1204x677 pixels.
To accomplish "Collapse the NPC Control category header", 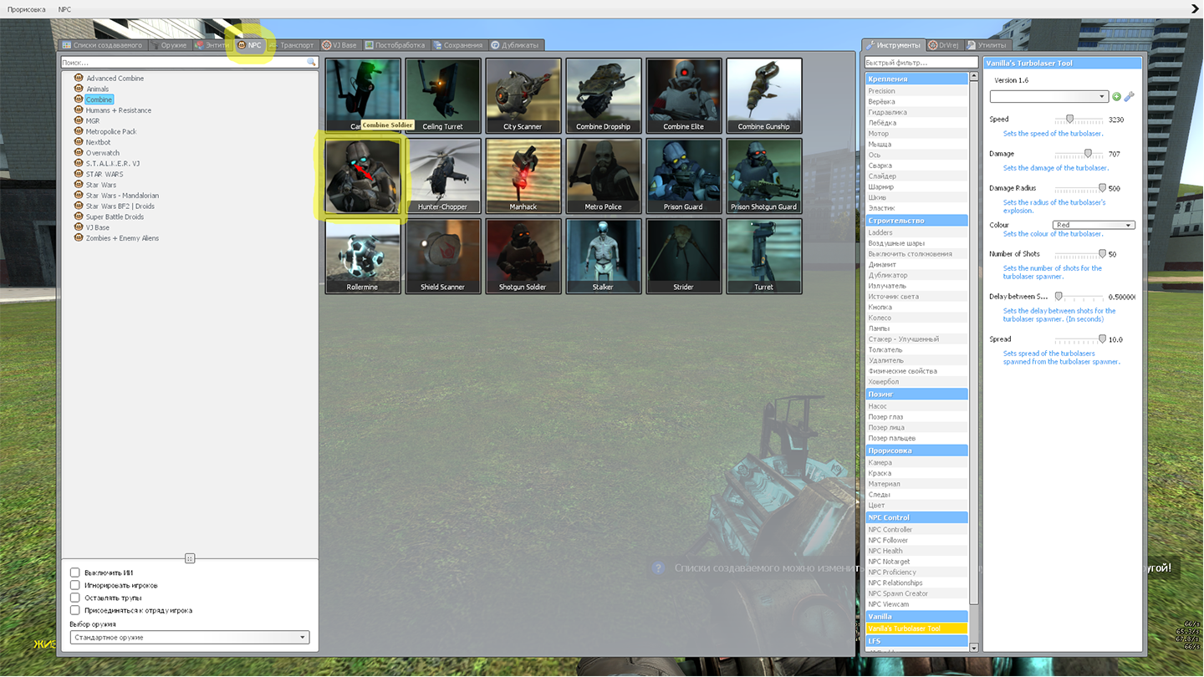I will click(916, 517).
